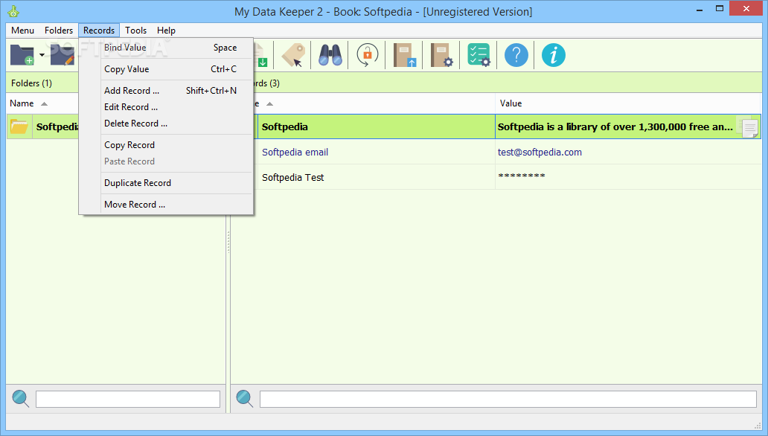Select the Softpedia folder row

pyautogui.click(x=43, y=127)
